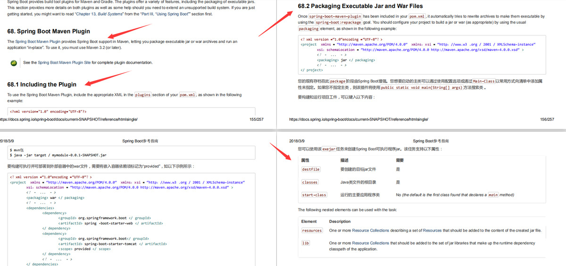Click the "Spring Boot参考指南" header above the mvn commands
The image size is (566, 266).
140,141
